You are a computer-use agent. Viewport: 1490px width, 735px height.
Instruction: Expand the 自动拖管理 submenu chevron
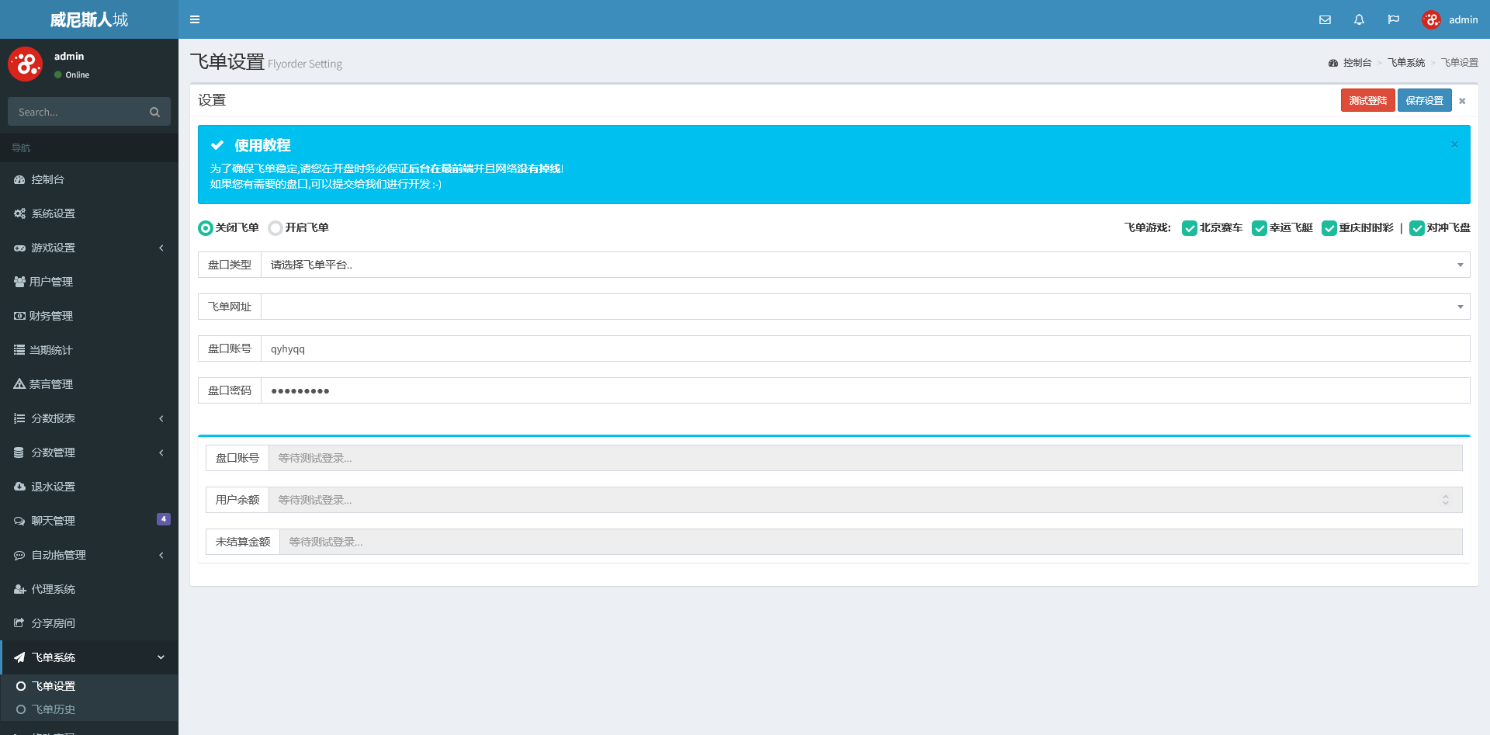pos(161,555)
